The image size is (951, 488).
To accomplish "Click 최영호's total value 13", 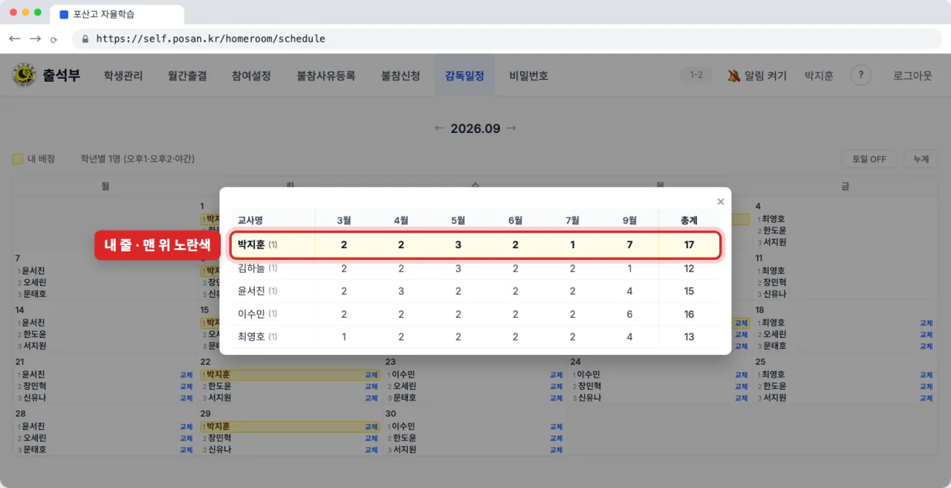I will [x=689, y=337].
